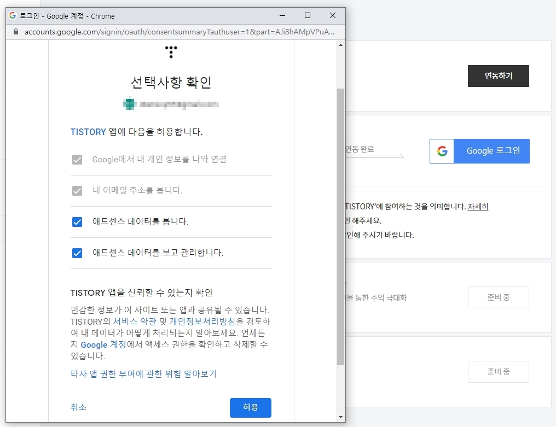Click the blue 허용 button

click(x=250, y=407)
